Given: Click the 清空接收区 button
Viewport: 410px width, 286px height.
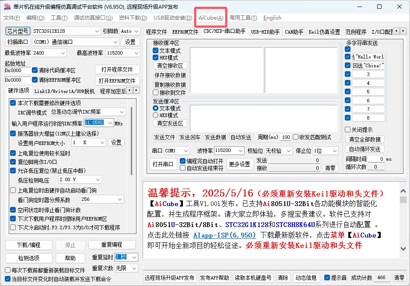Looking at the screenshot, I should 170,65.
